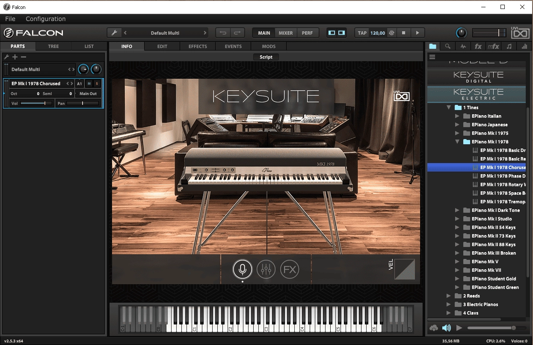The width and height of the screenshot is (533, 345).
Task: Click the Script button
Action: pyautogui.click(x=266, y=57)
